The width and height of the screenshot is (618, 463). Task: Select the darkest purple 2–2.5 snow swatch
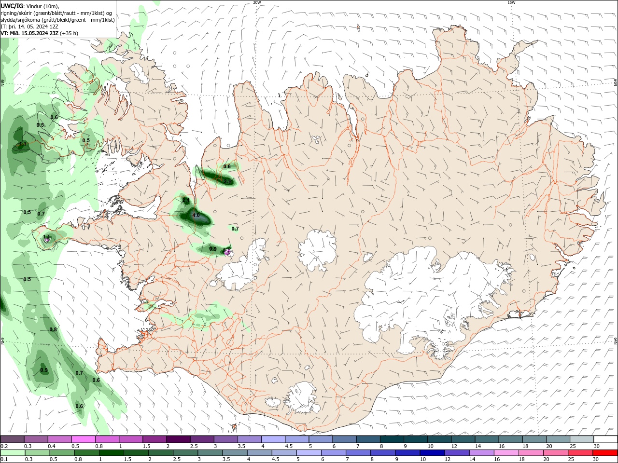(178, 439)
